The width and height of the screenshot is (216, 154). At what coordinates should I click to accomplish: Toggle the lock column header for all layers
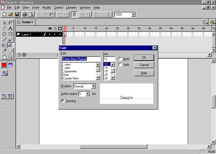(55, 29)
